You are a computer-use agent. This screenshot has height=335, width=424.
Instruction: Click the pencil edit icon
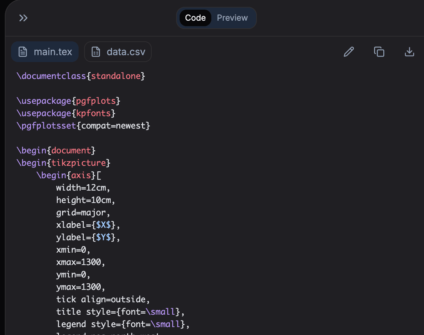pos(349,52)
